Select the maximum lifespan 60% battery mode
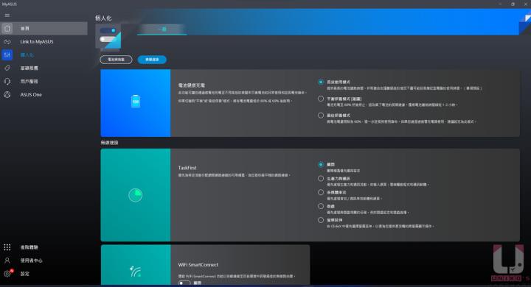 (x=321, y=116)
